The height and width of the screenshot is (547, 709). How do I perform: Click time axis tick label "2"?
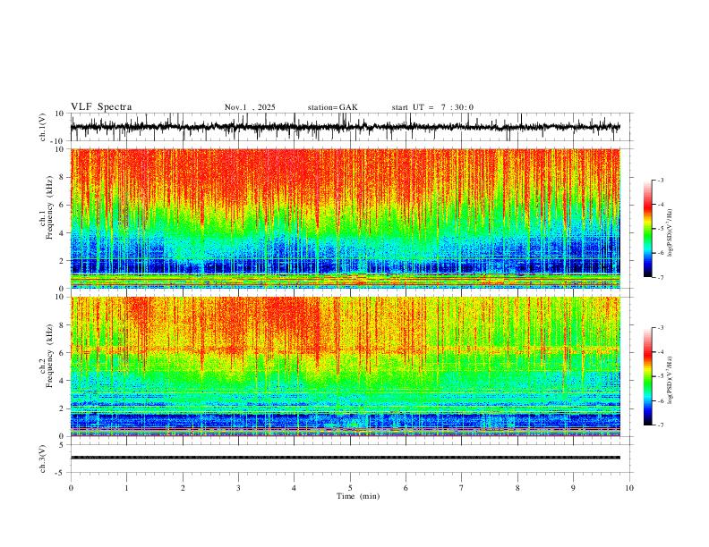183,488
